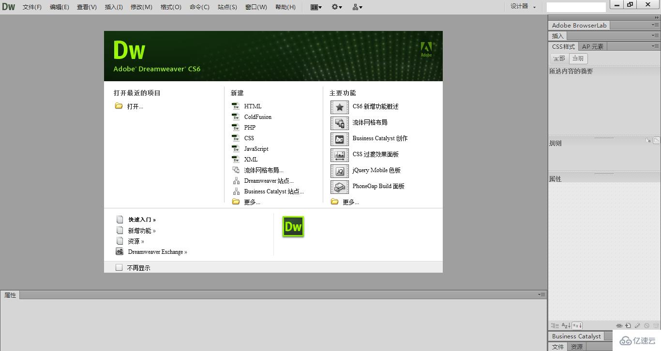Show list view (A-Z) in CSS properties
The image size is (661, 351).
point(566,326)
